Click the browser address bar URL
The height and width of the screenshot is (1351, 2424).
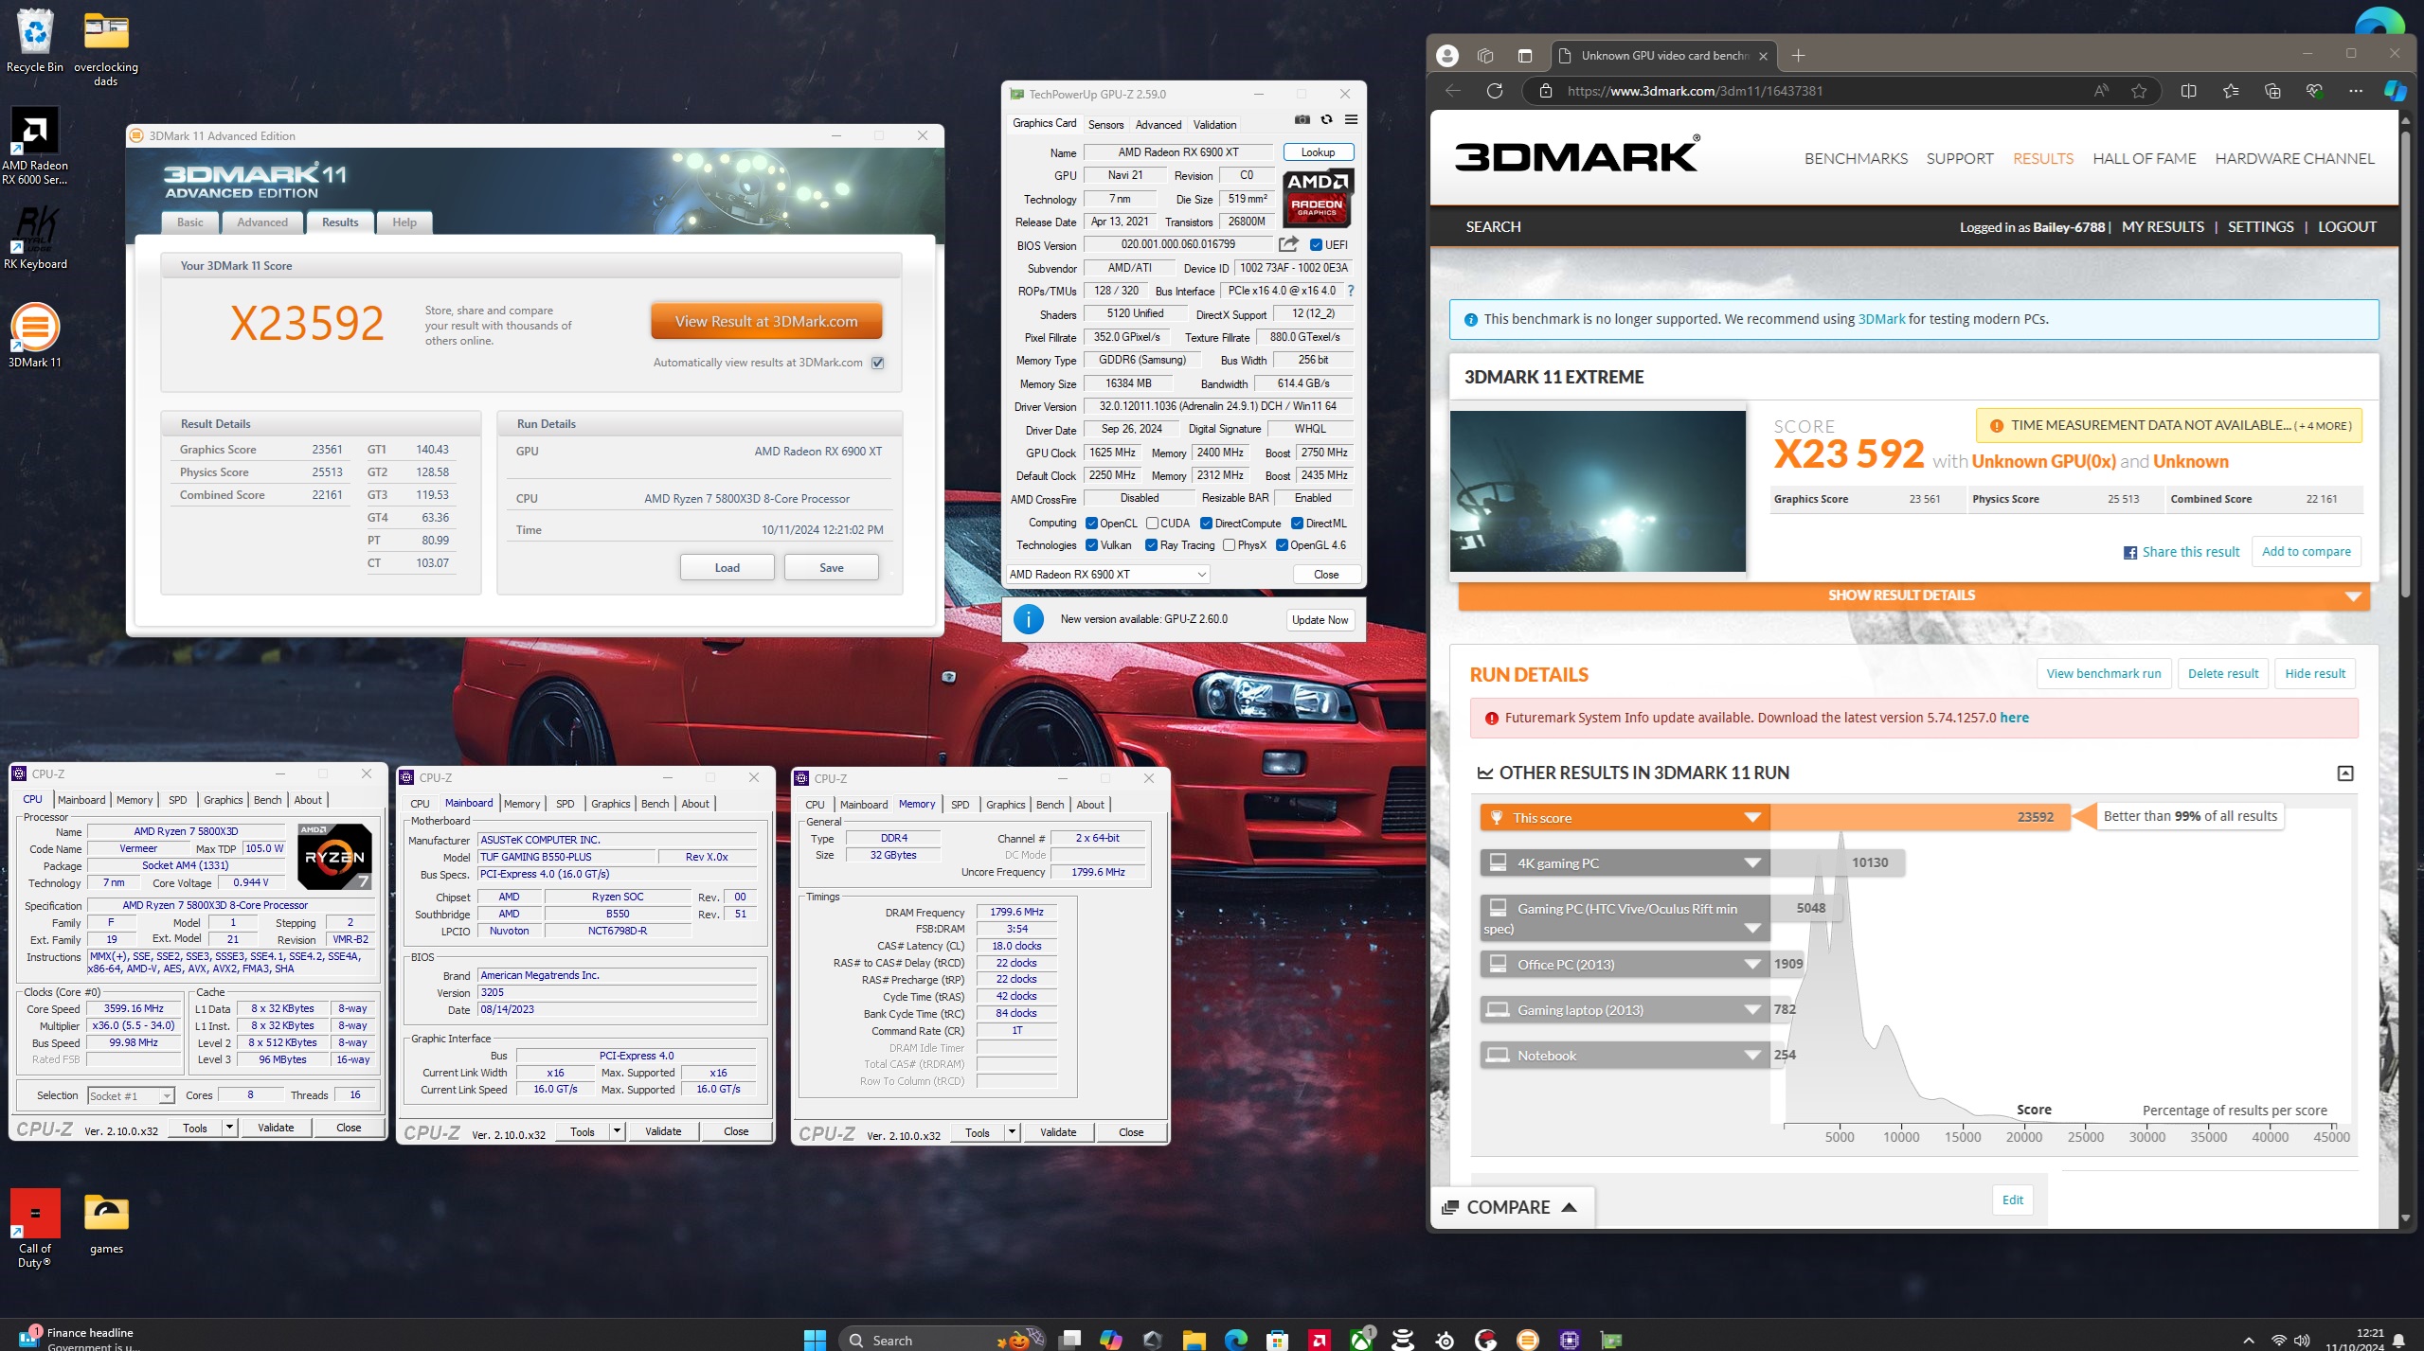pos(1695,91)
